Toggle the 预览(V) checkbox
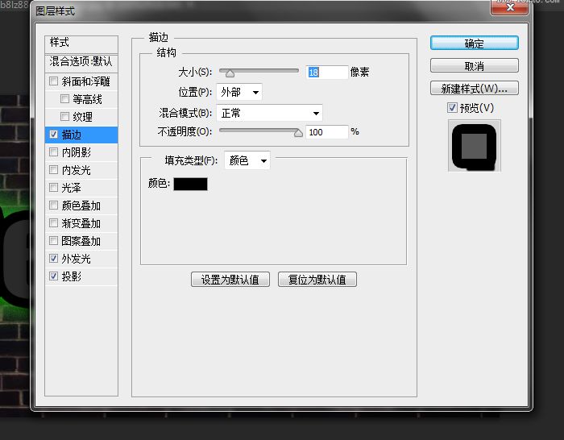The width and height of the screenshot is (564, 440). click(452, 107)
